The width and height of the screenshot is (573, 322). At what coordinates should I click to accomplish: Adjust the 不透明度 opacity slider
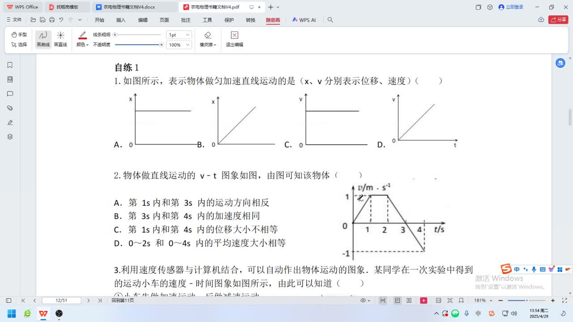pos(139,45)
